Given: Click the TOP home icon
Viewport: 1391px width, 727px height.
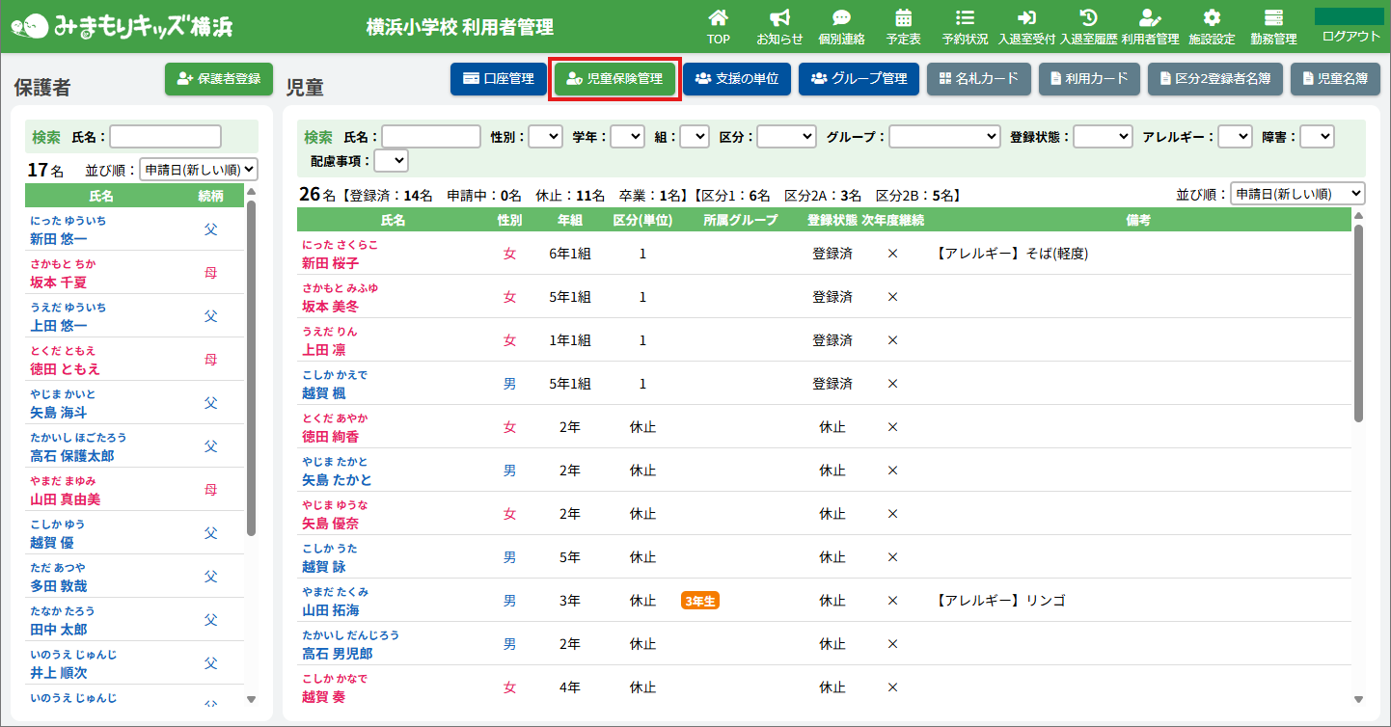Looking at the screenshot, I should coord(718,18).
